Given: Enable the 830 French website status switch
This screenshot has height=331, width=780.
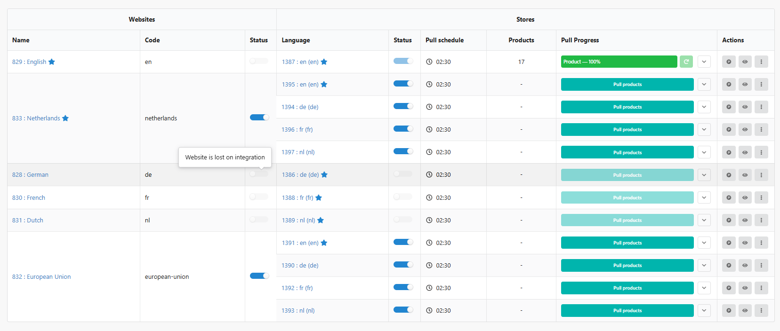Looking at the screenshot, I should tap(259, 197).
